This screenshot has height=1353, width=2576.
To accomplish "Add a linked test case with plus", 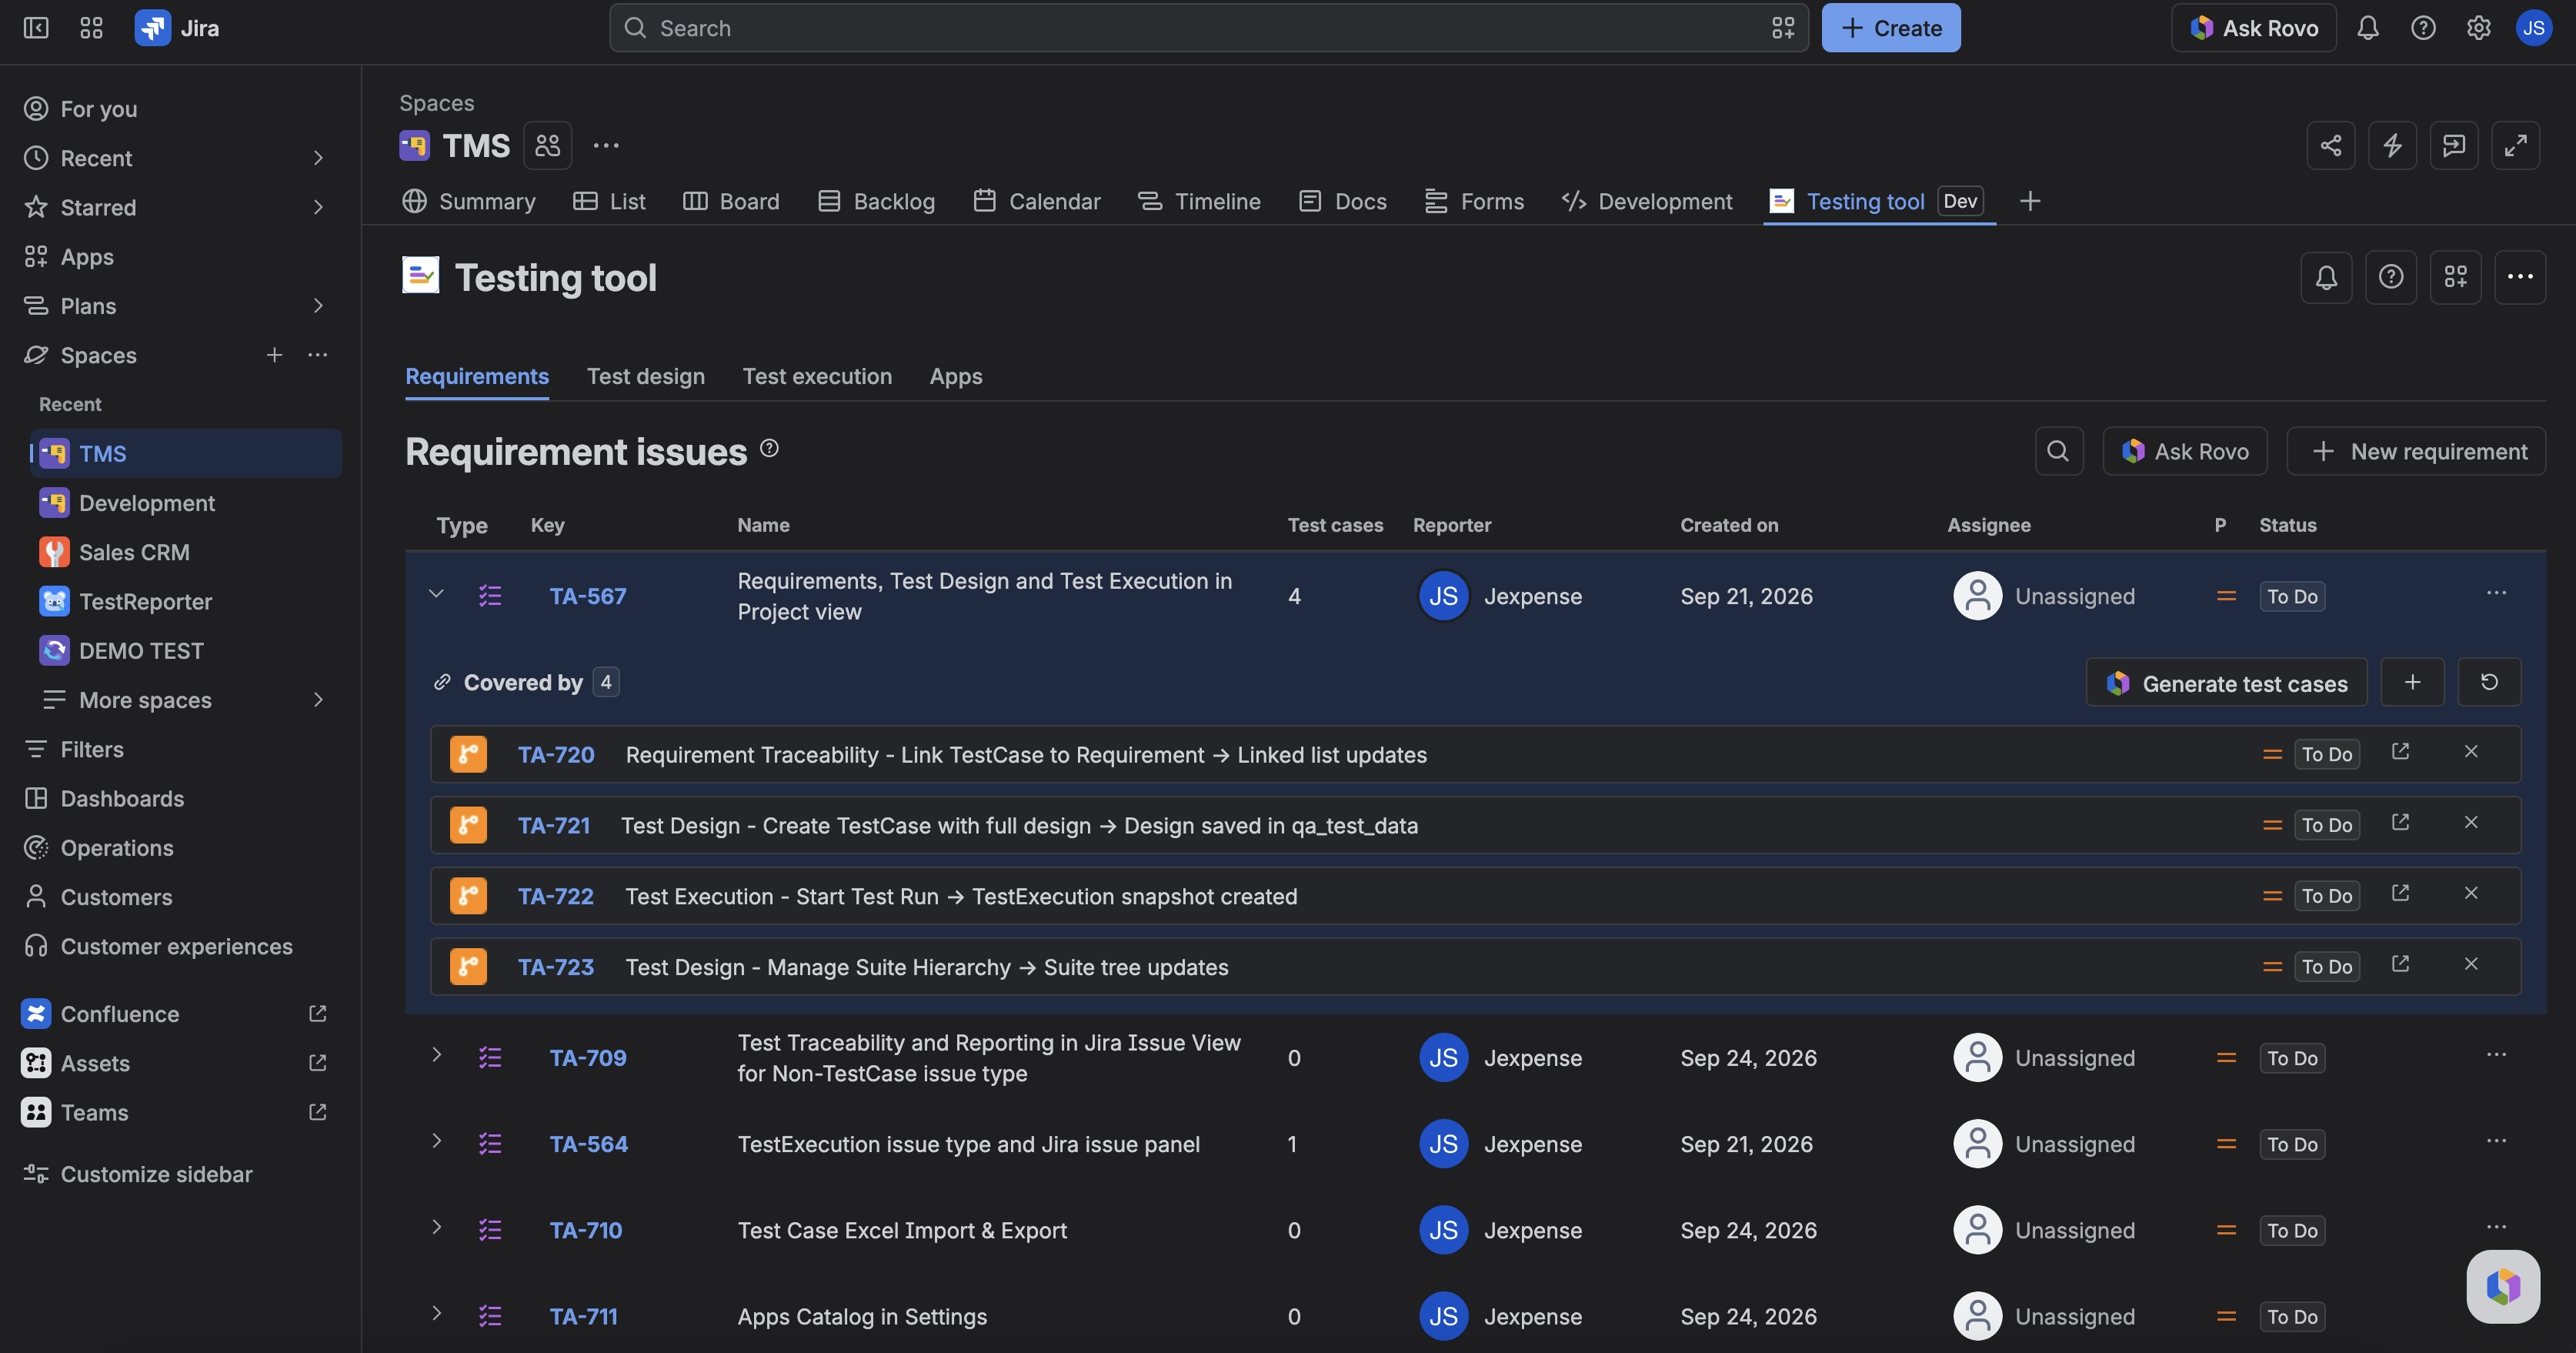I will [2413, 682].
